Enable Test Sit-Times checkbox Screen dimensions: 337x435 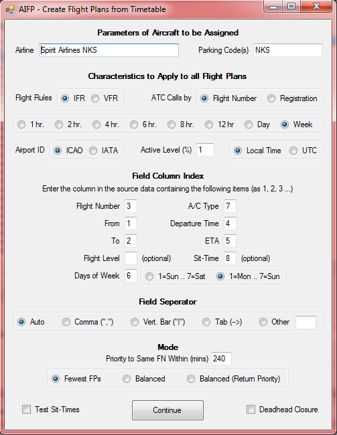pyautogui.click(x=26, y=410)
